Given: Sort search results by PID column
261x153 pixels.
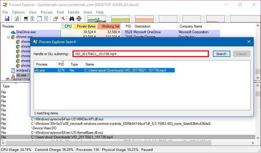Looking at the screenshot, I should click(x=63, y=64).
